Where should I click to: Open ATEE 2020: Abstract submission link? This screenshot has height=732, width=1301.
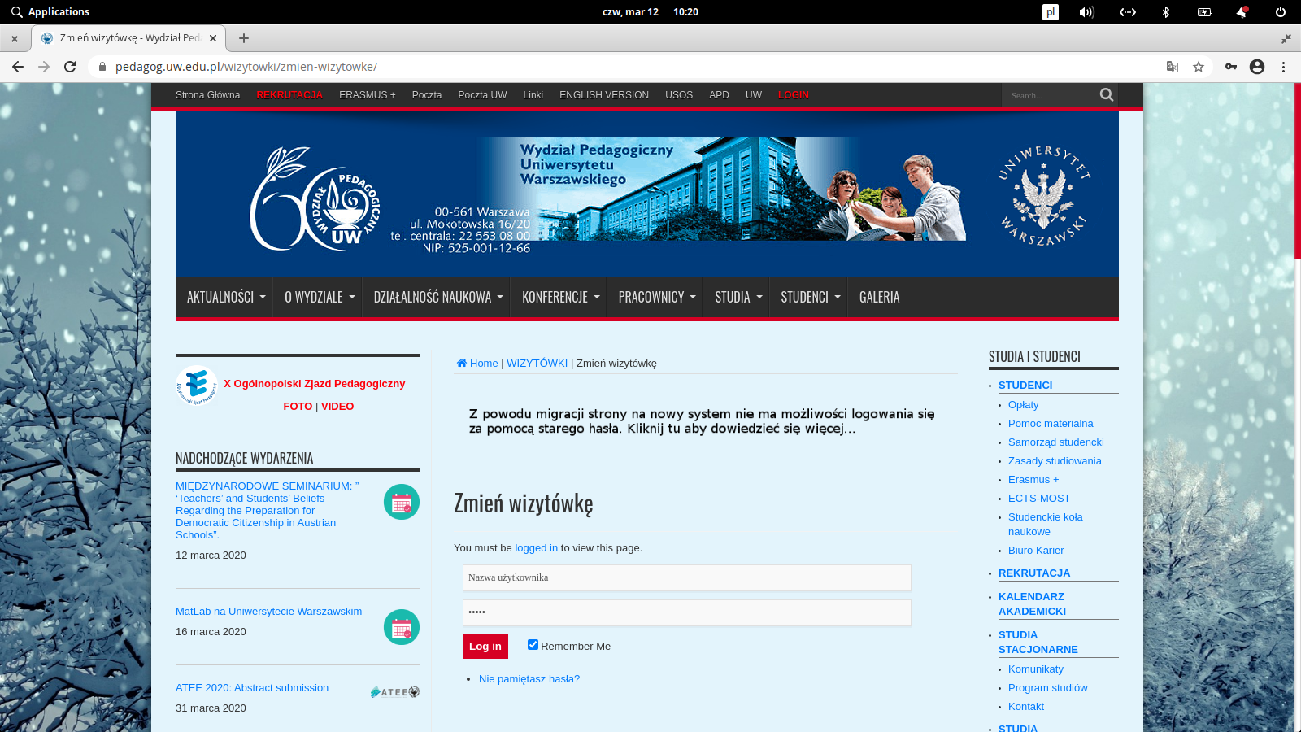click(252, 688)
